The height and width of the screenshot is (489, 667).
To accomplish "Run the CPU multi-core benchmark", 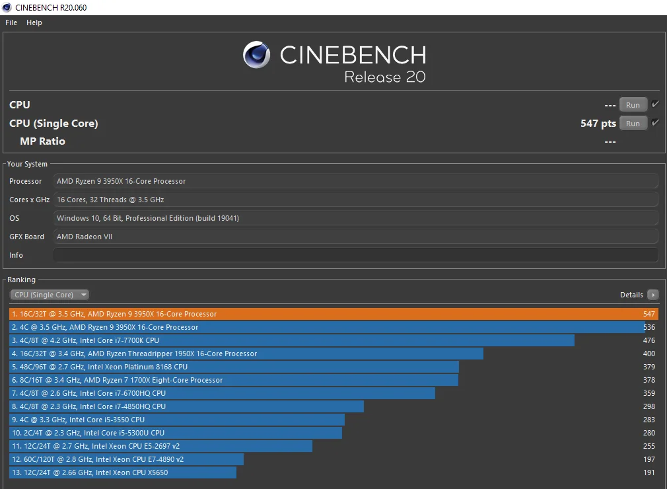I will click(633, 104).
